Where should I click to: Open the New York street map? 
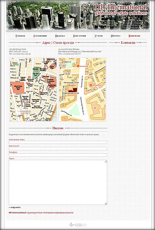click(33, 90)
